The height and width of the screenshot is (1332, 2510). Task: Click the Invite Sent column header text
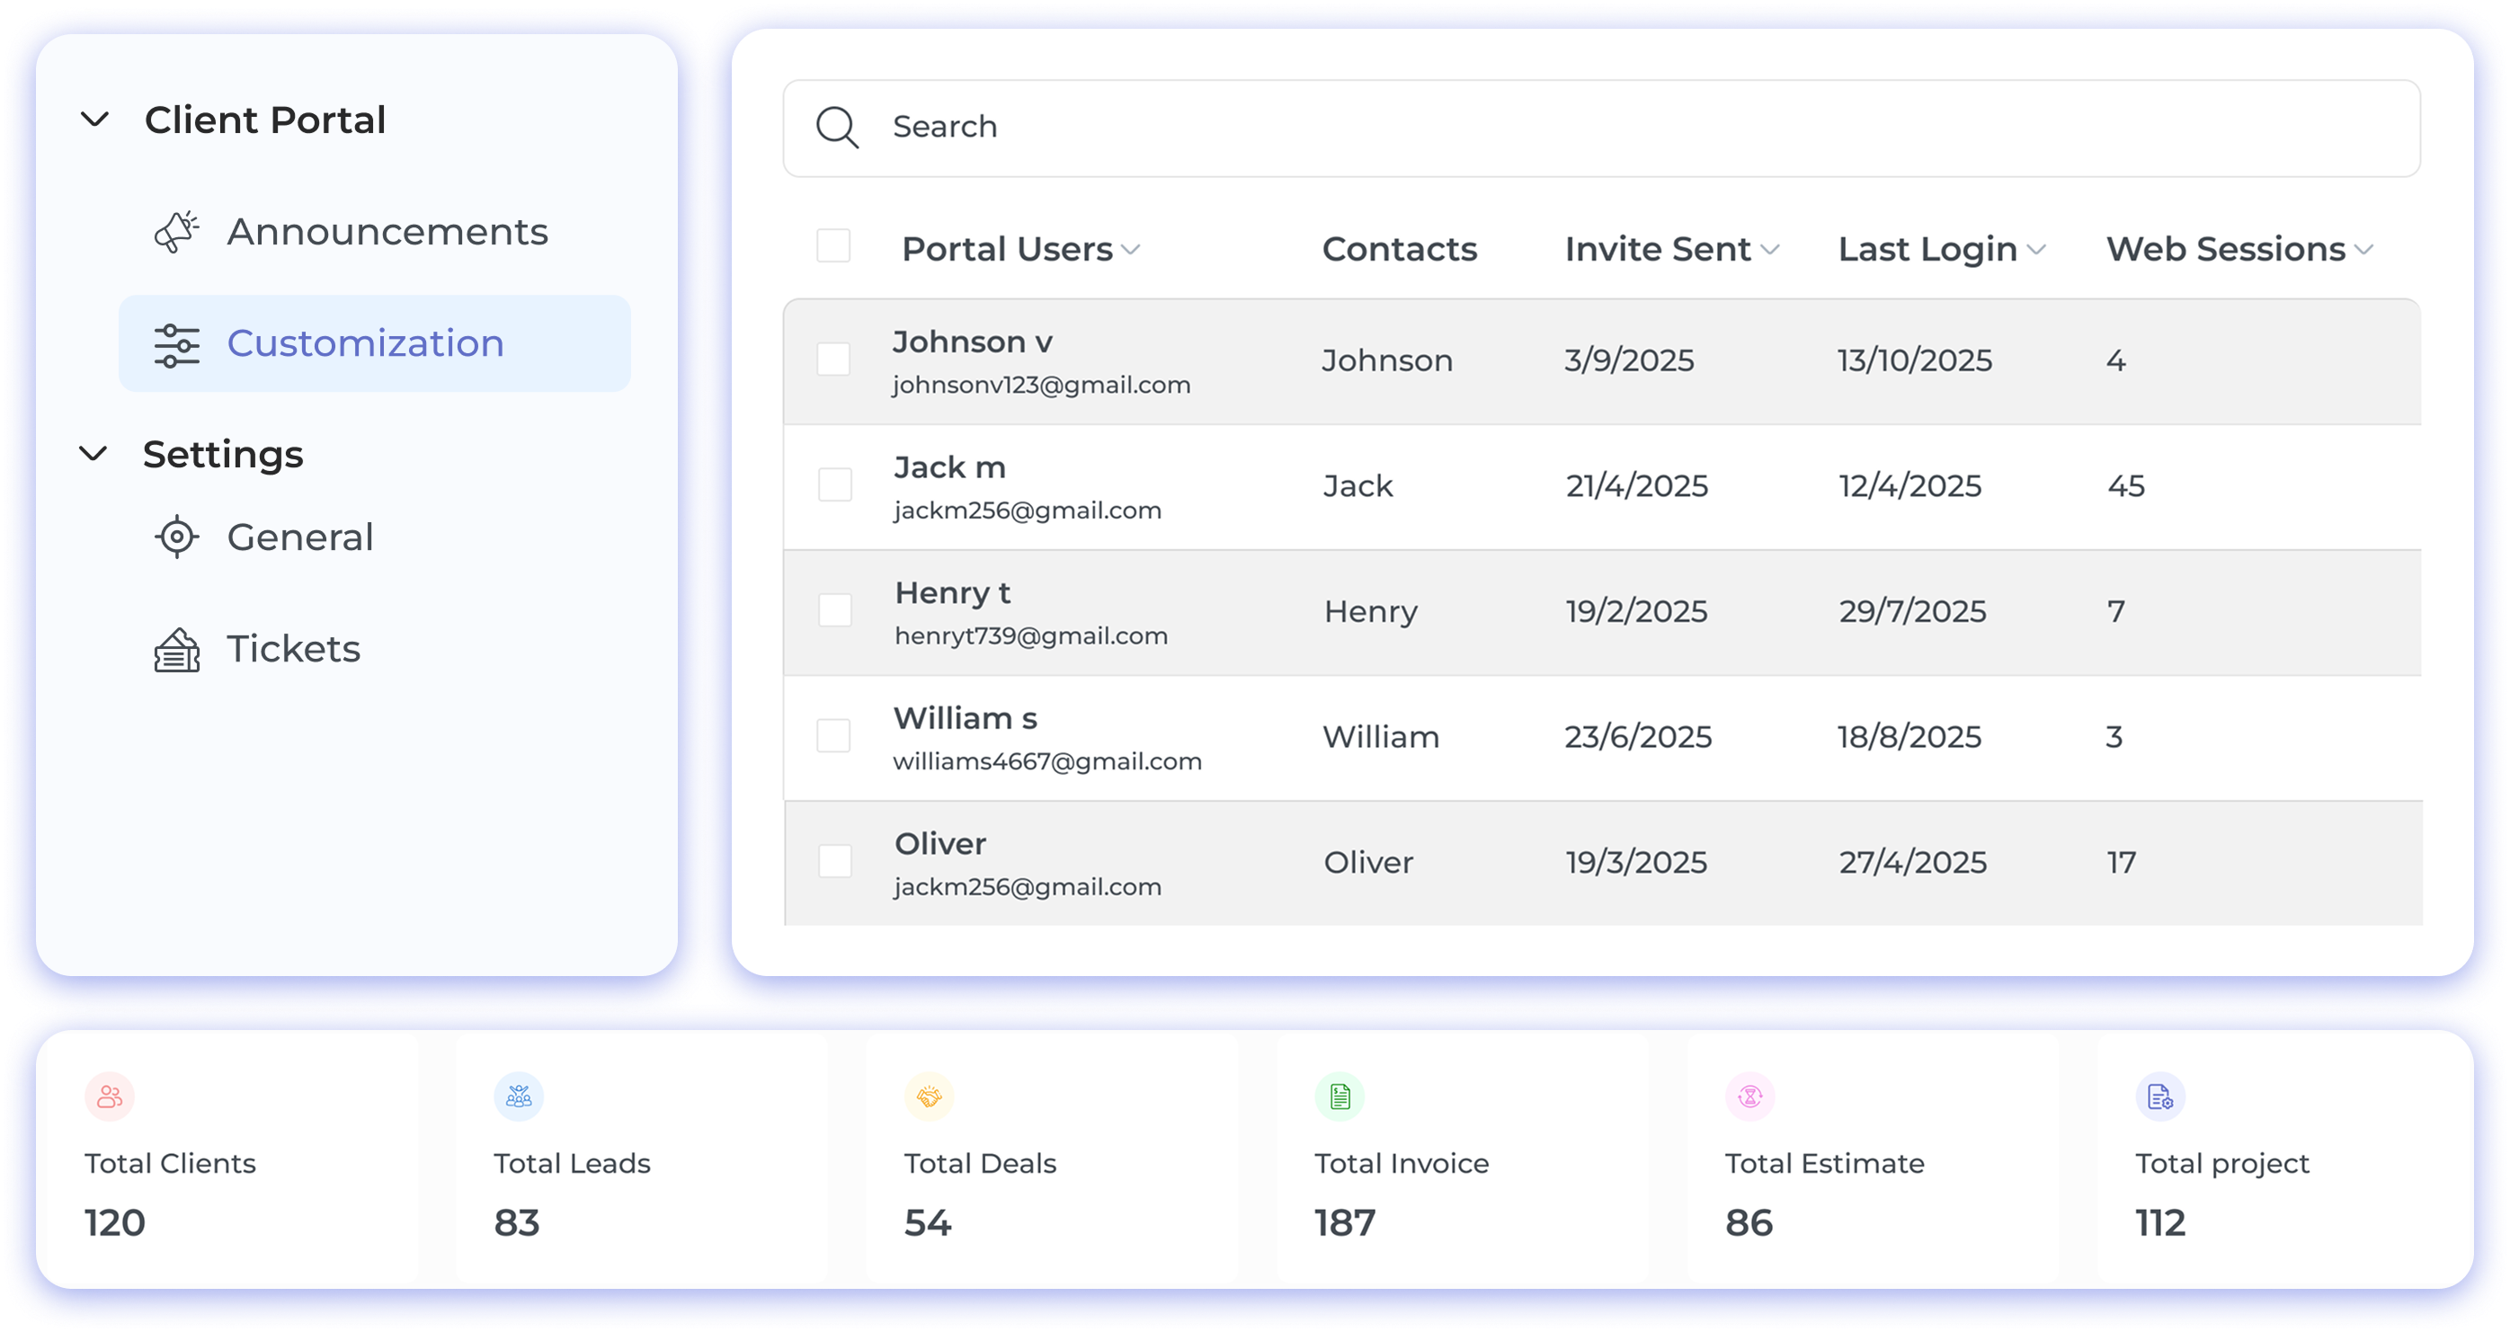(x=1658, y=248)
